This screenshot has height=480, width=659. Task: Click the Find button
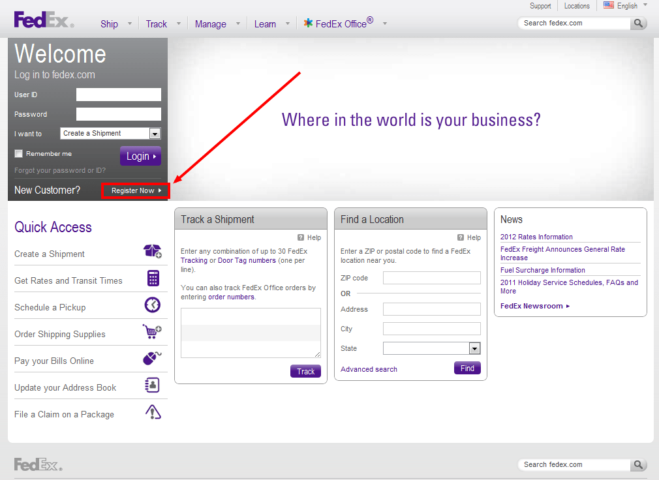point(467,368)
